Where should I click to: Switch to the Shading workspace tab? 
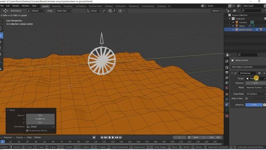[109, 6]
